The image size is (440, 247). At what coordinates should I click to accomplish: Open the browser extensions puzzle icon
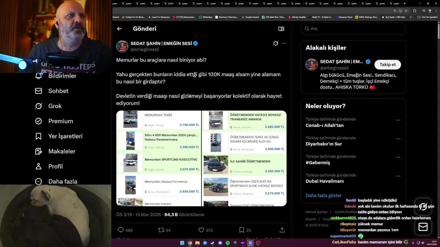(415, 11)
